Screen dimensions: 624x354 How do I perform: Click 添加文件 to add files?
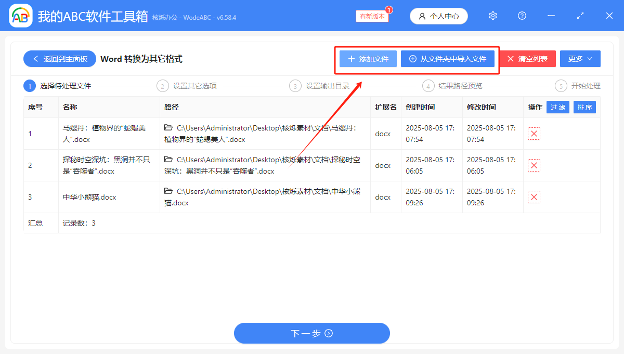click(x=367, y=58)
